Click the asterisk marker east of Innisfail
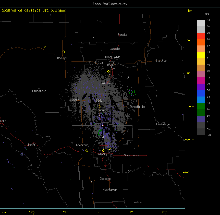This screenshot has height=215, width=220. (x=128, y=77)
